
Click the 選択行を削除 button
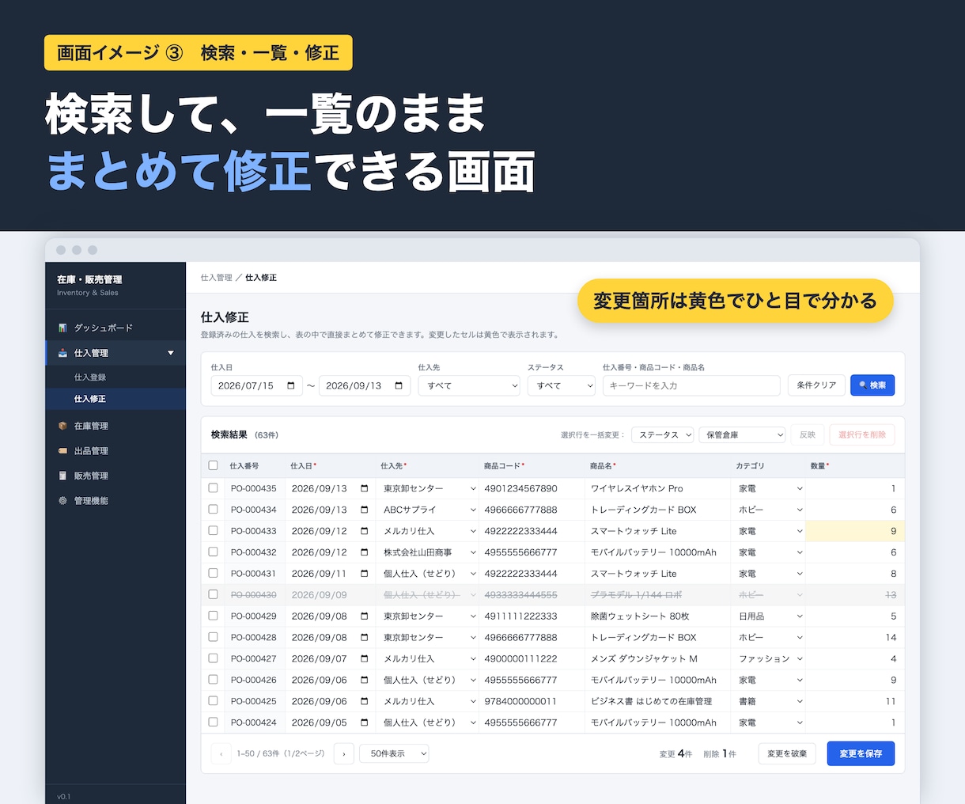pos(862,434)
